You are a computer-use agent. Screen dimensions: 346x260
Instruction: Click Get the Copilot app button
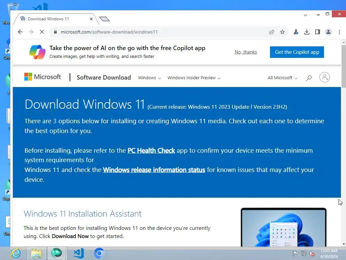[x=297, y=52]
